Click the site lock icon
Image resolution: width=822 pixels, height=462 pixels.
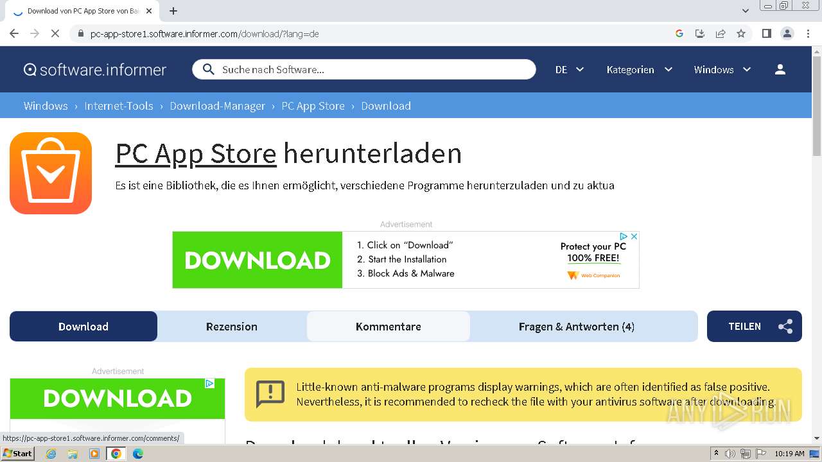[80, 33]
